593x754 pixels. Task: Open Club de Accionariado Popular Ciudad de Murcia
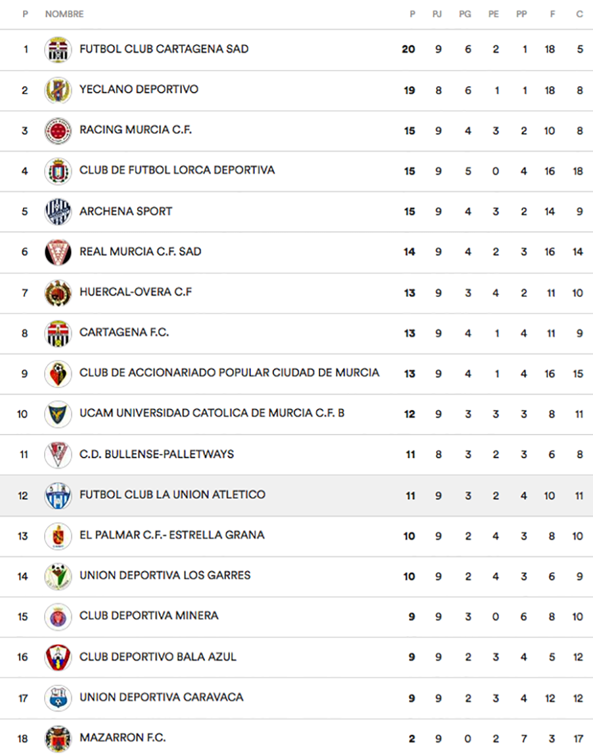click(x=229, y=373)
